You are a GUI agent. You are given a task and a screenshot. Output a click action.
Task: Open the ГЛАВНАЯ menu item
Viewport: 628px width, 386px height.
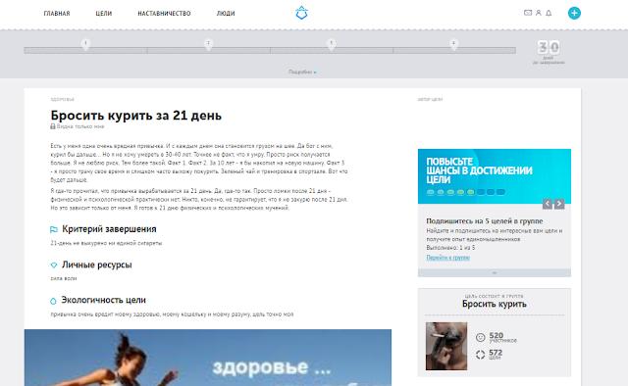tap(57, 14)
